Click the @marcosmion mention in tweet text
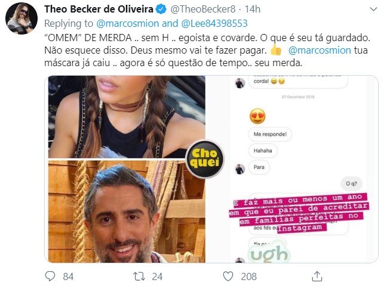 coord(320,50)
